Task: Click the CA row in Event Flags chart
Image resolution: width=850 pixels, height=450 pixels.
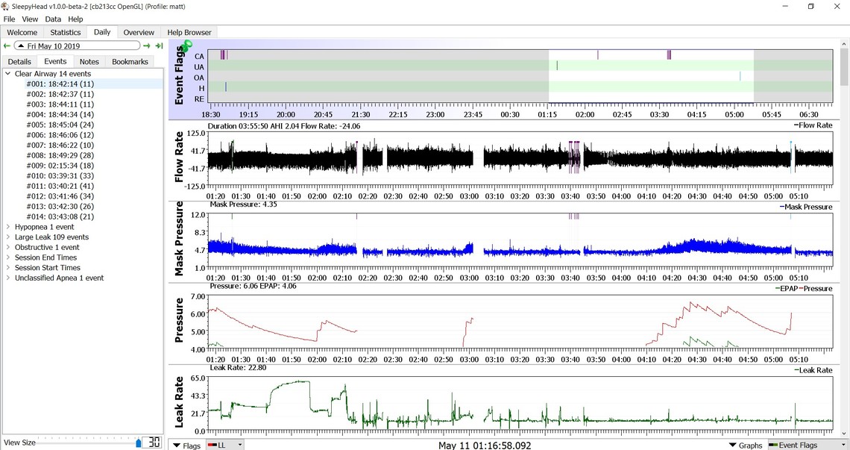Action: click(x=520, y=55)
